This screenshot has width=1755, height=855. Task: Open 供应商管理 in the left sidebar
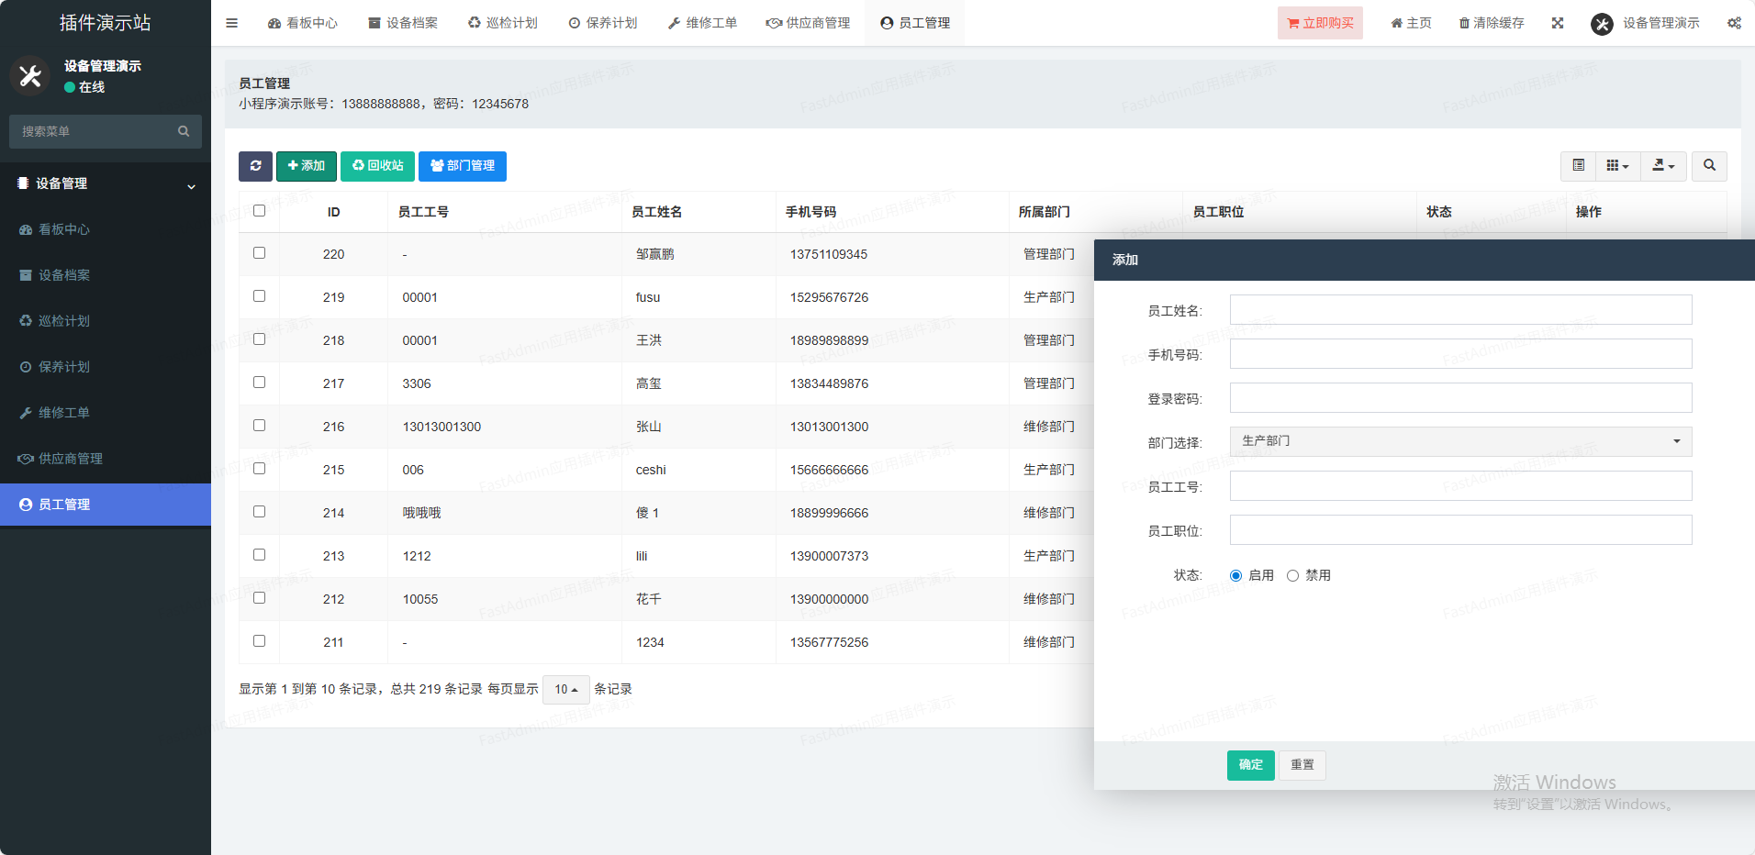(71, 459)
